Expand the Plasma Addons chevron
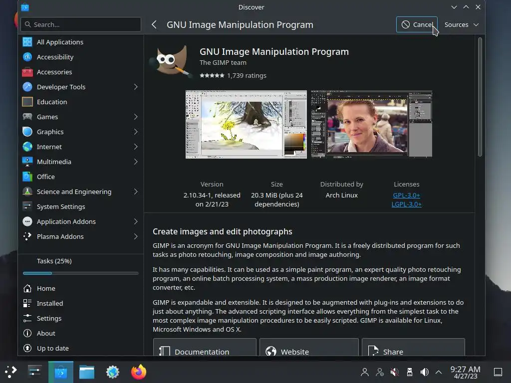The width and height of the screenshot is (511, 383). [x=136, y=237]
